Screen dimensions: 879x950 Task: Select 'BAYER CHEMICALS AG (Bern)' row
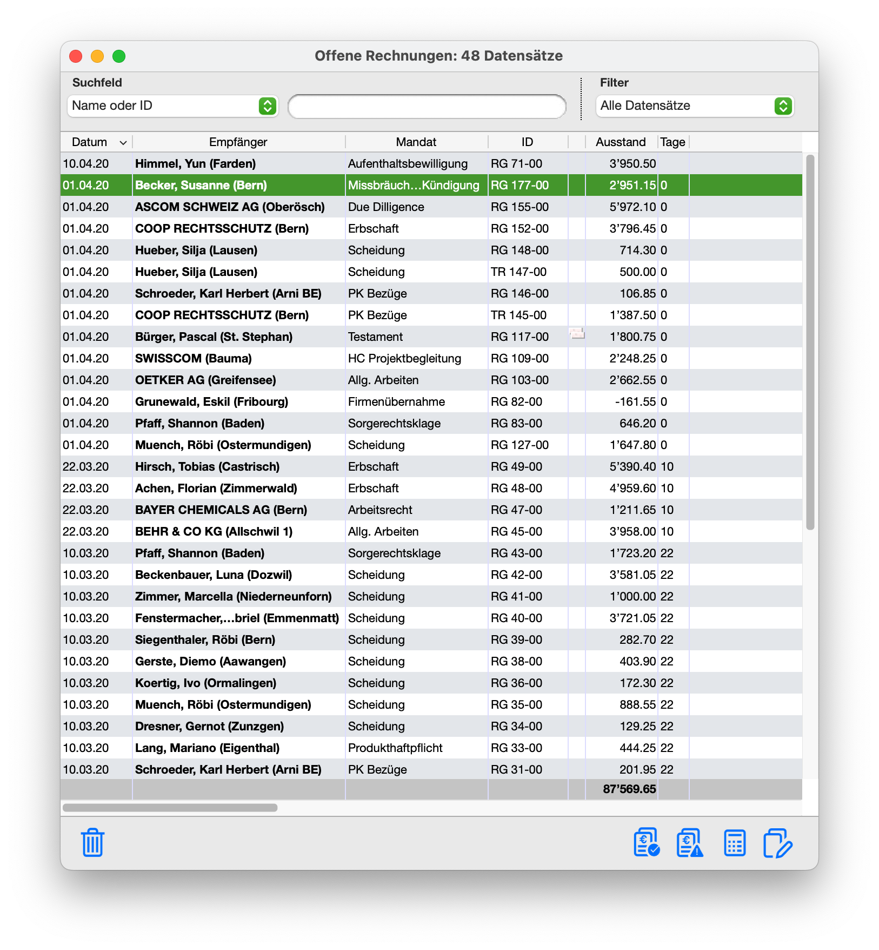431,510
